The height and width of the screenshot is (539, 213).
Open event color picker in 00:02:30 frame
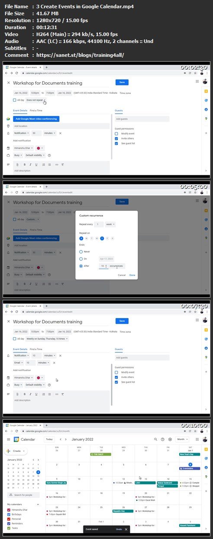click(x=40, y=148)
